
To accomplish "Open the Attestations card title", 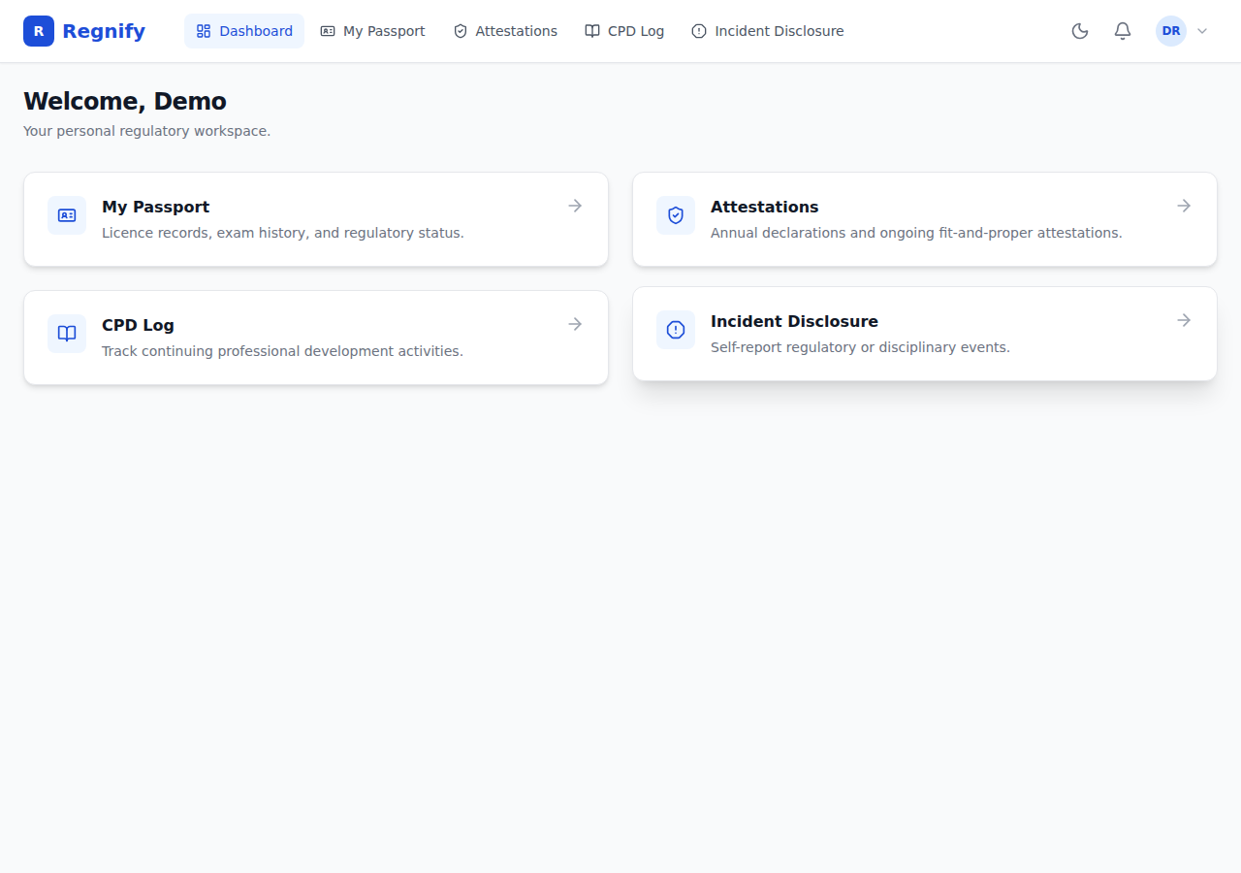I will [x=764, y=207].
